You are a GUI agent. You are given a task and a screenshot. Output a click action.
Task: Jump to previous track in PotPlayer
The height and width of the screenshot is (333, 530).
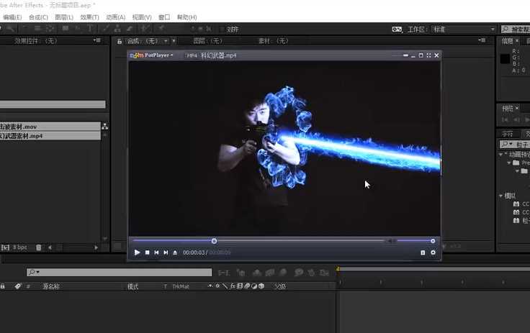pos(156,252)
